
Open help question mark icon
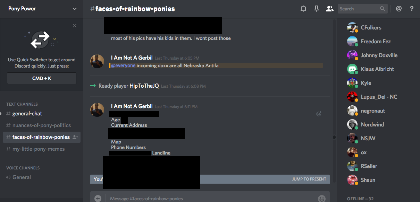(x=412, y=9)
